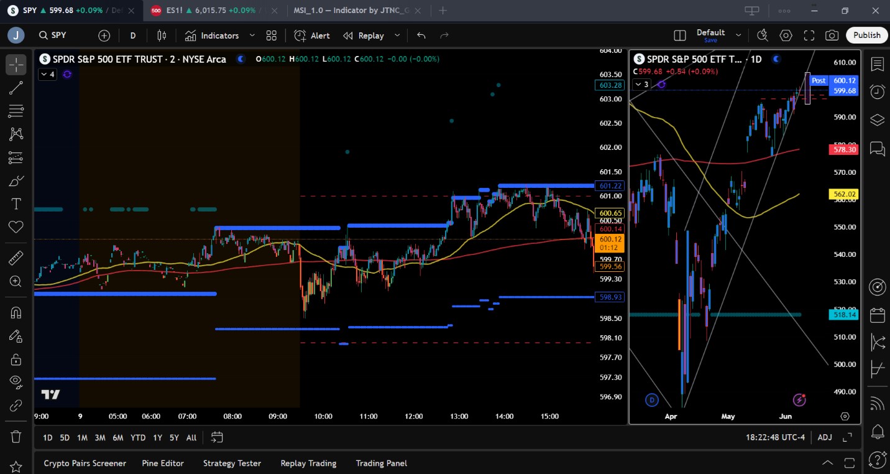Toggle hide all drawings eye icon
Viewport: 890px width, 474px height.
(x=16, y=383)
